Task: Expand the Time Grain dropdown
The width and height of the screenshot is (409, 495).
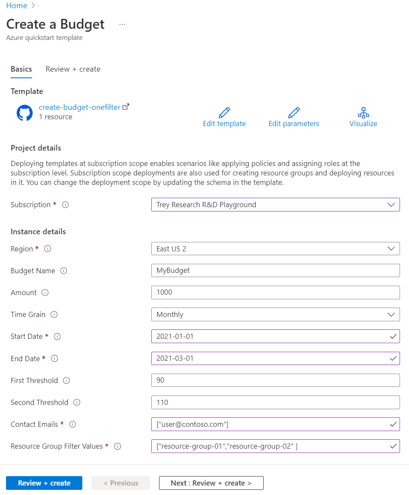Action: click(275, 314)
